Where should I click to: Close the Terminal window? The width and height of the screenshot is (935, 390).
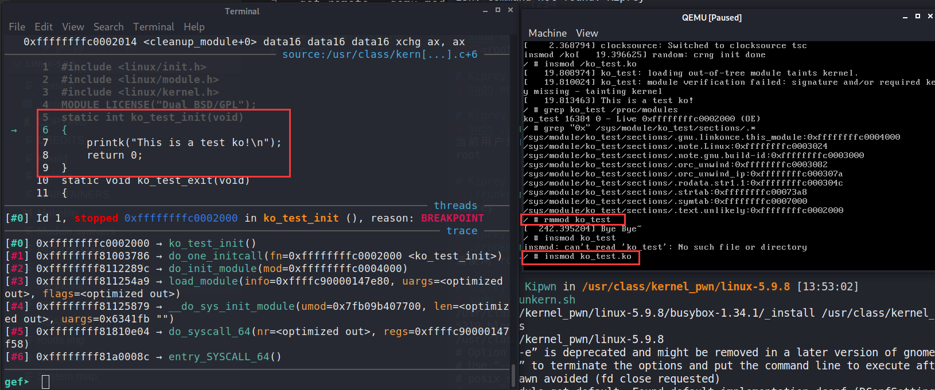point(511,10)
